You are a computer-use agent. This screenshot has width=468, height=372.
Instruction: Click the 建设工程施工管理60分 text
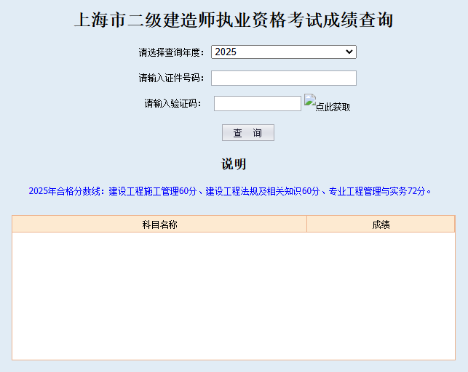tap(153, 191)
